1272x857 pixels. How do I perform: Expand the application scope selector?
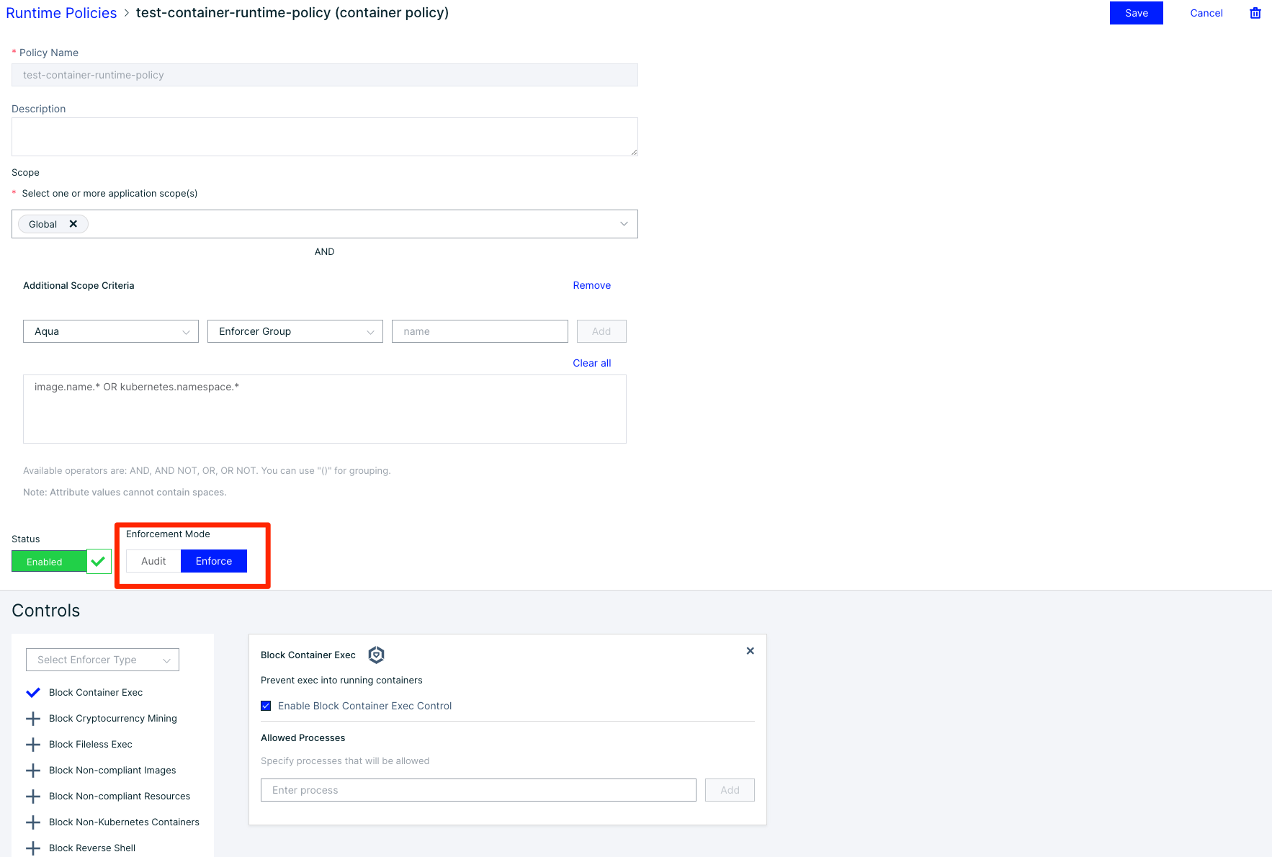(x=624, y=223)
